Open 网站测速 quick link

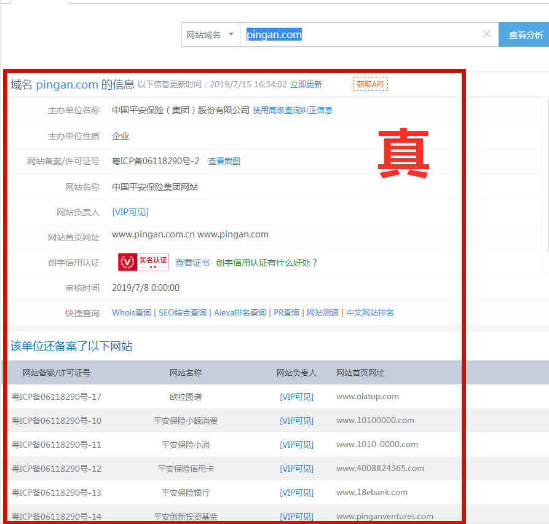coord(323,313)
